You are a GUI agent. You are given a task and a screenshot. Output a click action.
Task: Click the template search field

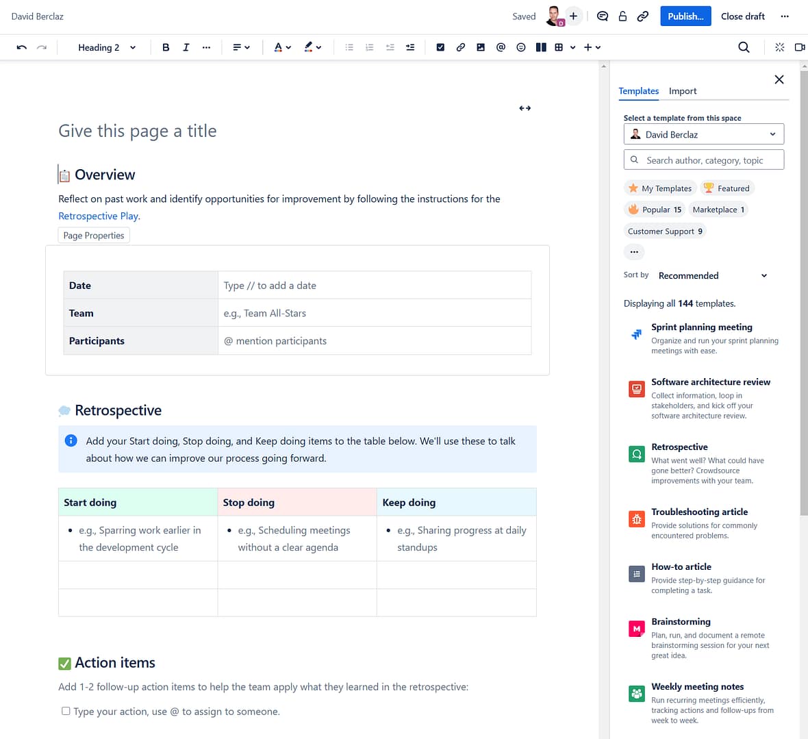(703, 160)
